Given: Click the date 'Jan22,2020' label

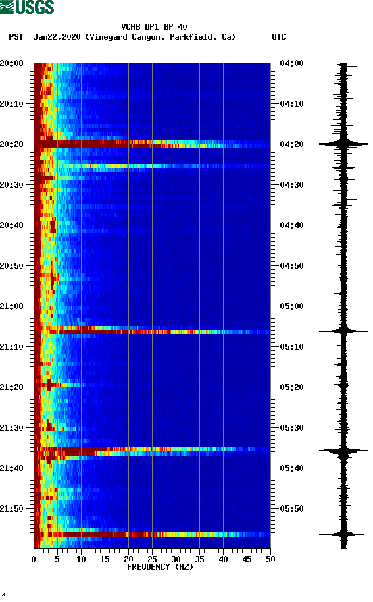Looking at the screenshot, I should tap(57, 37).
